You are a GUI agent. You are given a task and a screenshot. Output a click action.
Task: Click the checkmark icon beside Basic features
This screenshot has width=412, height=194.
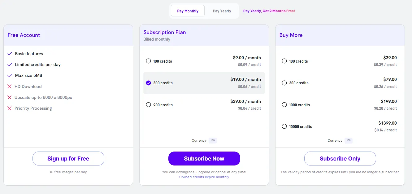10,54
